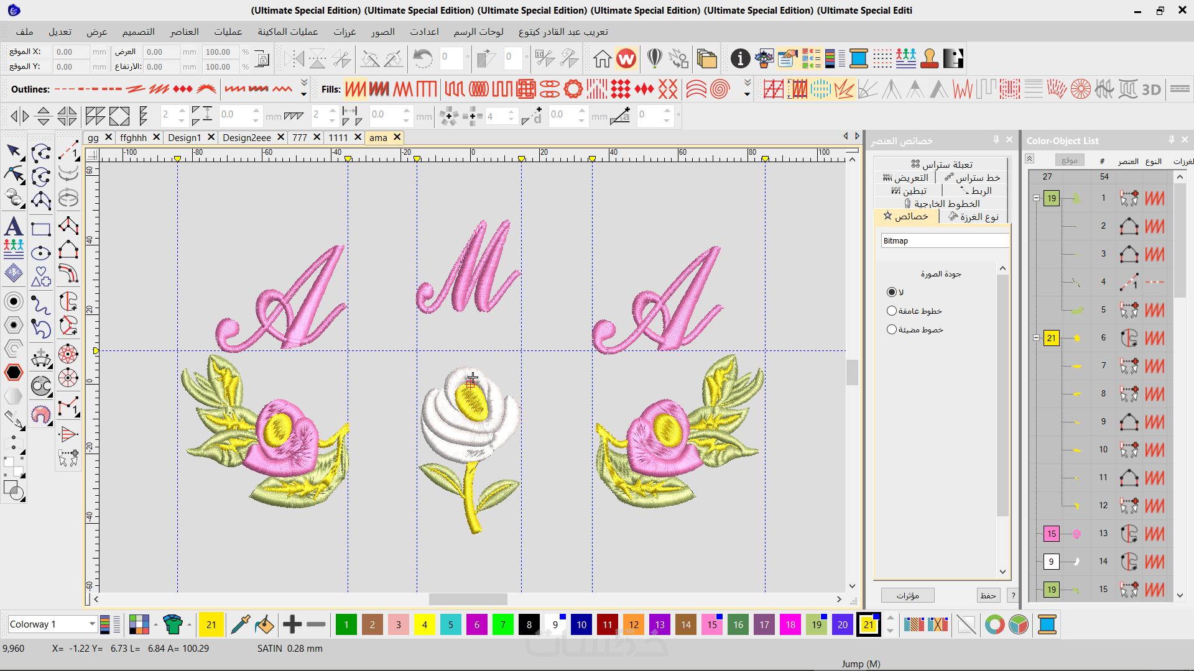Pick color swatch 10 in the palette
Screen dimensions: 1194x671
(581, 624)
